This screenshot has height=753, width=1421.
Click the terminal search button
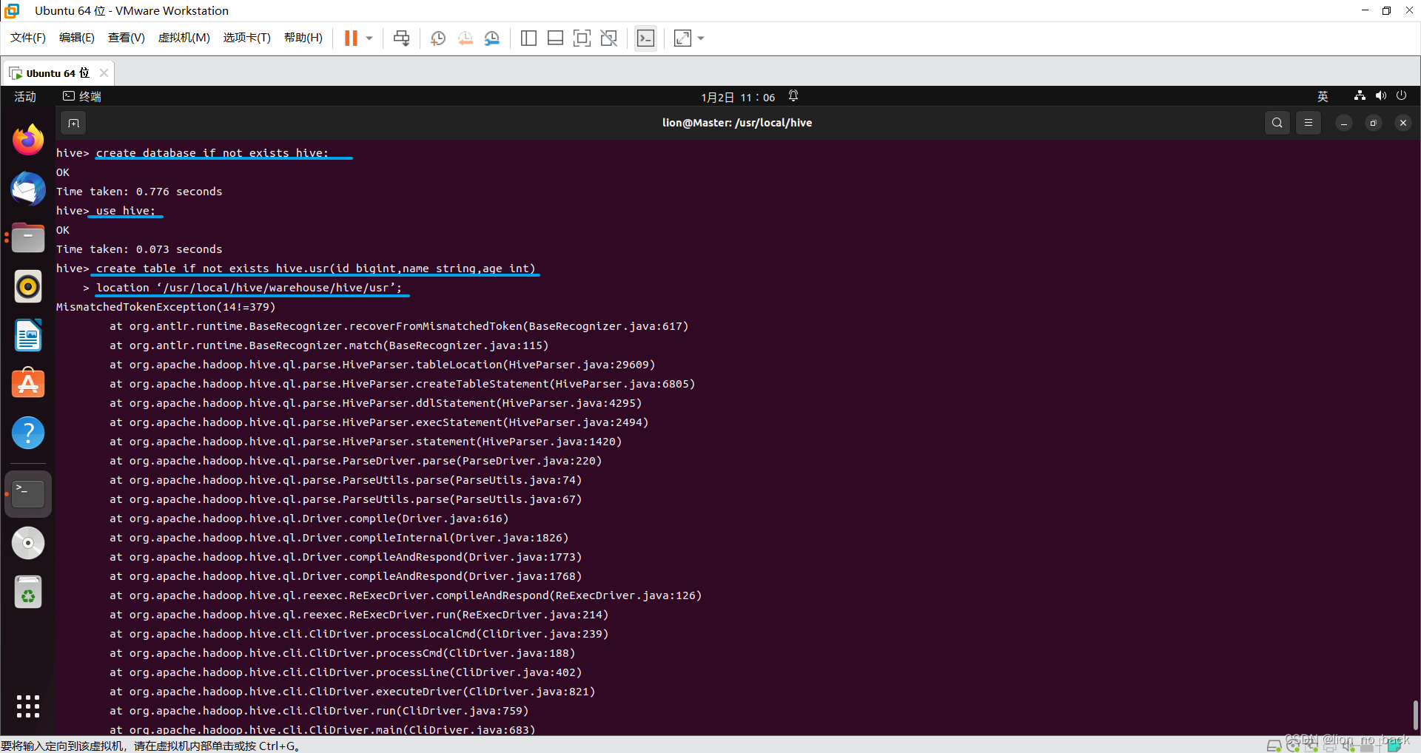pyautogui.click(x=1277, y=123)
